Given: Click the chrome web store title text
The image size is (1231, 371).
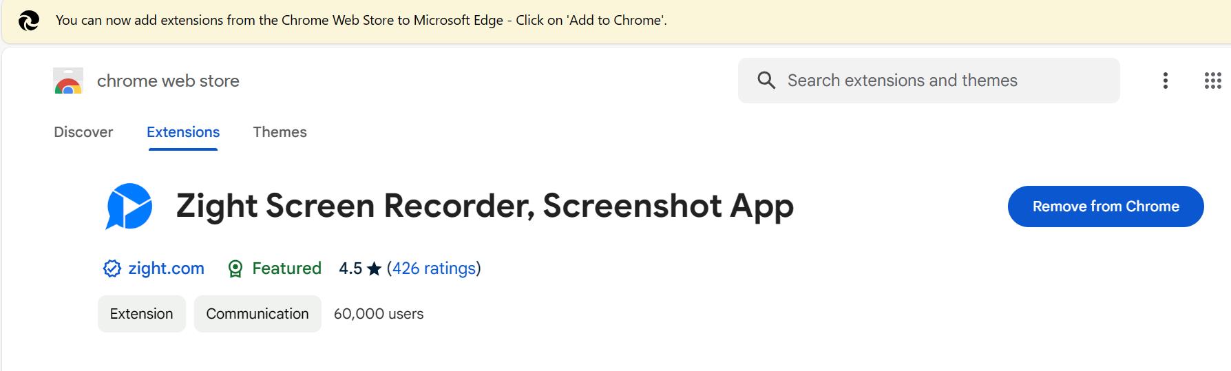Looking at the screenshot, I should tap(168, 81).
